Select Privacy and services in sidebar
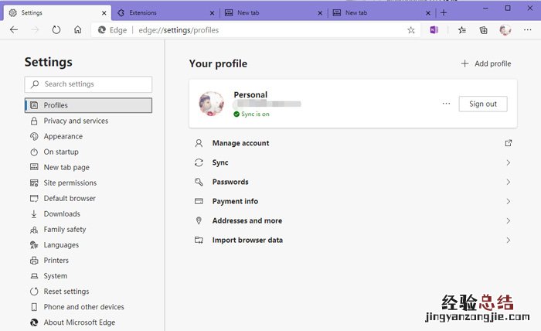Screen dimensions: 541x331 (x=76, y=121)
